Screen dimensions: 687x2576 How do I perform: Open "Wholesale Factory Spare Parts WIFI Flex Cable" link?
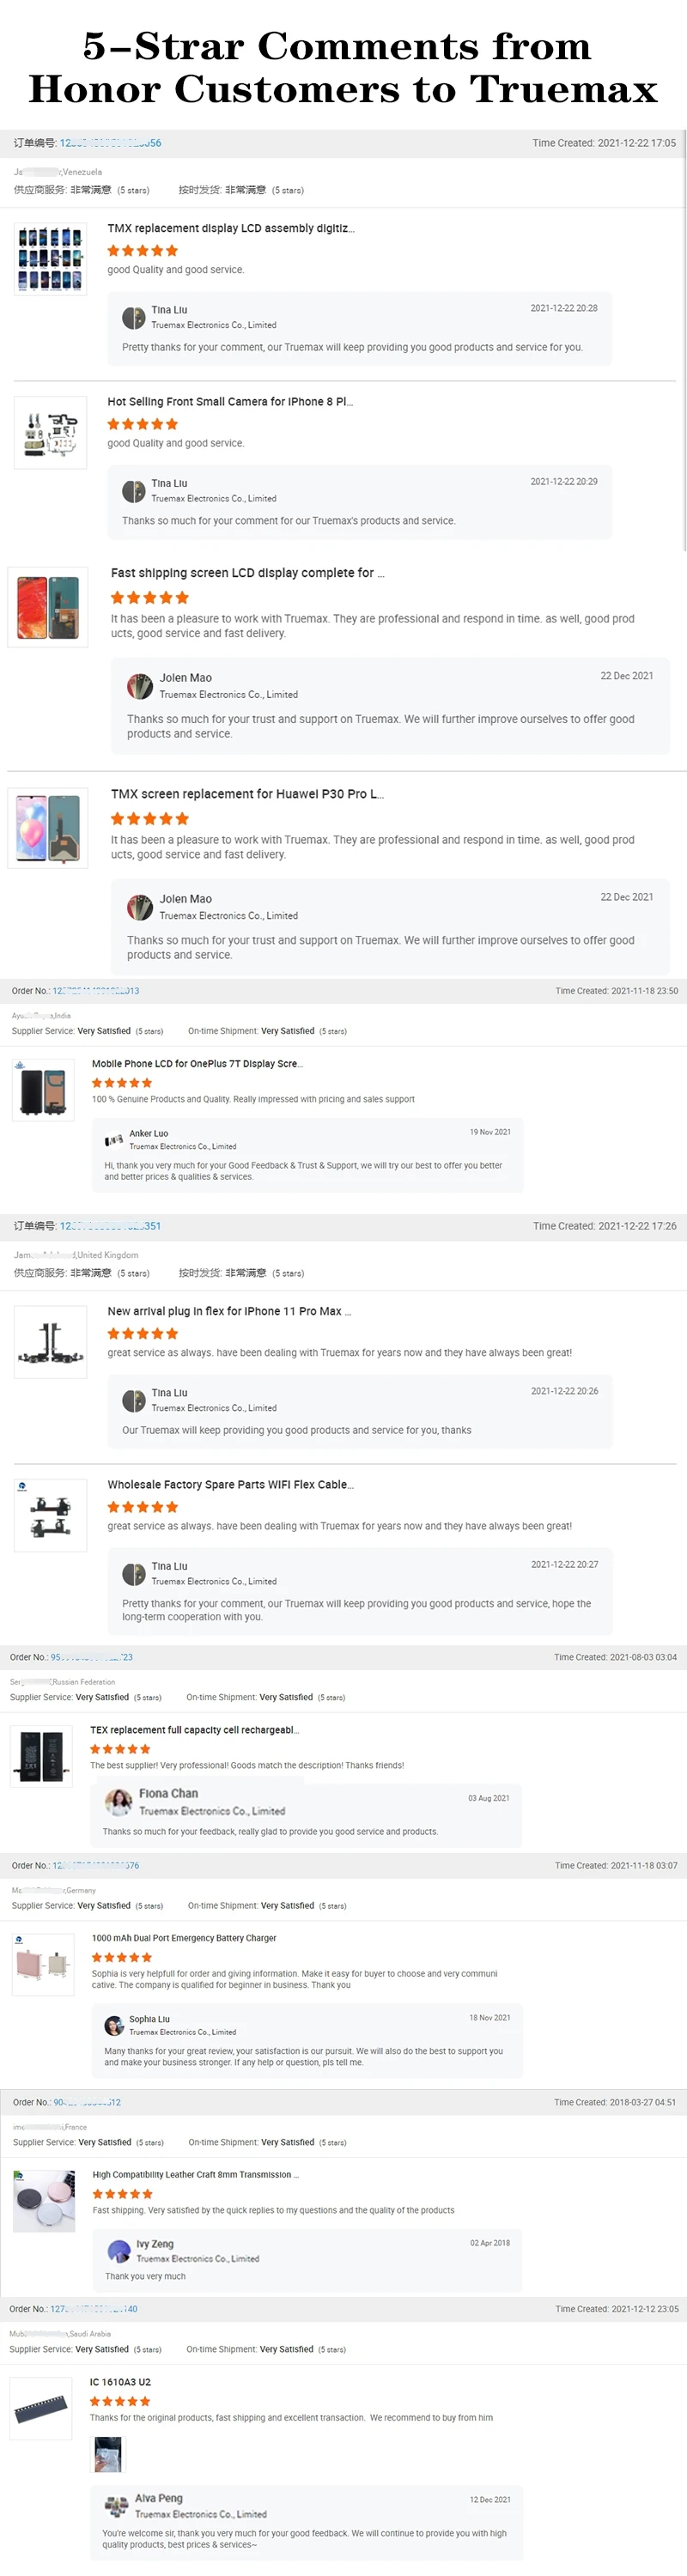[230, 1485]
